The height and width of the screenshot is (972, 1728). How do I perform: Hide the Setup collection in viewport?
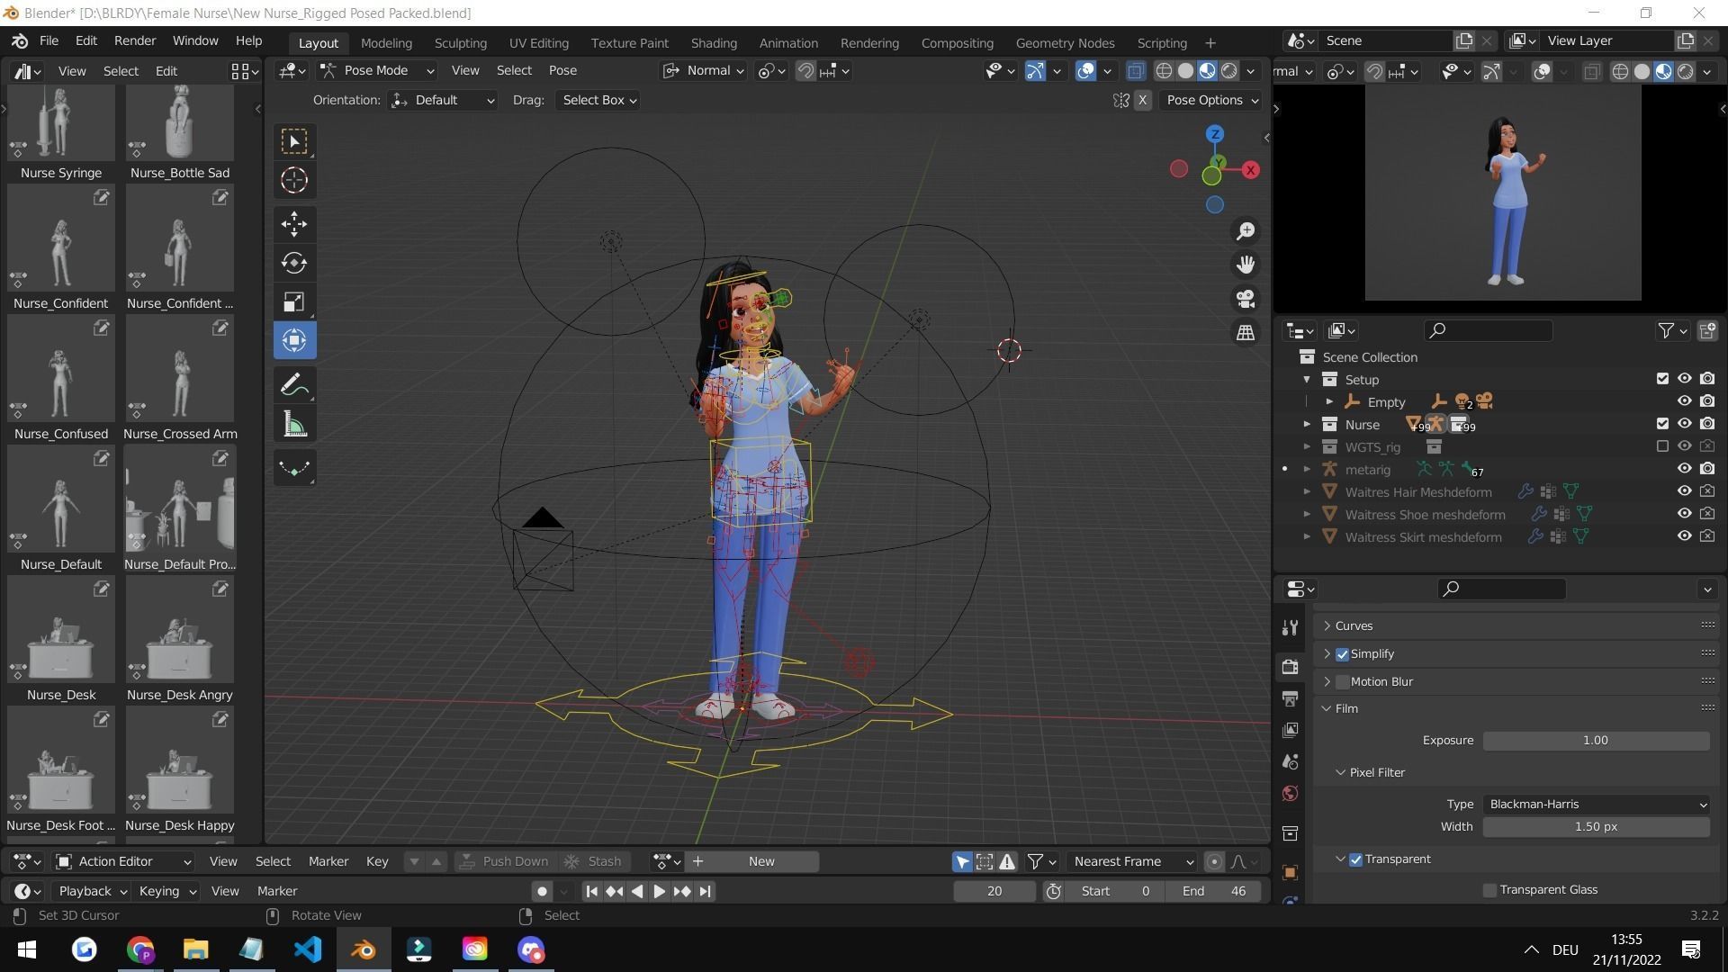1684,379
